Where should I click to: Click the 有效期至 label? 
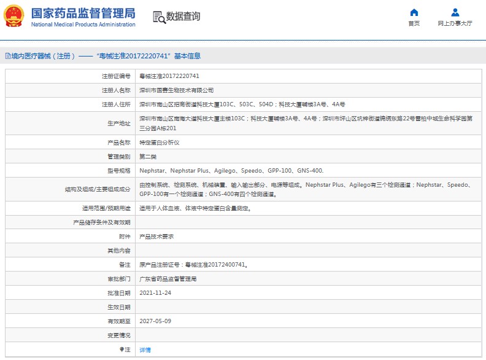pos(119,321)
